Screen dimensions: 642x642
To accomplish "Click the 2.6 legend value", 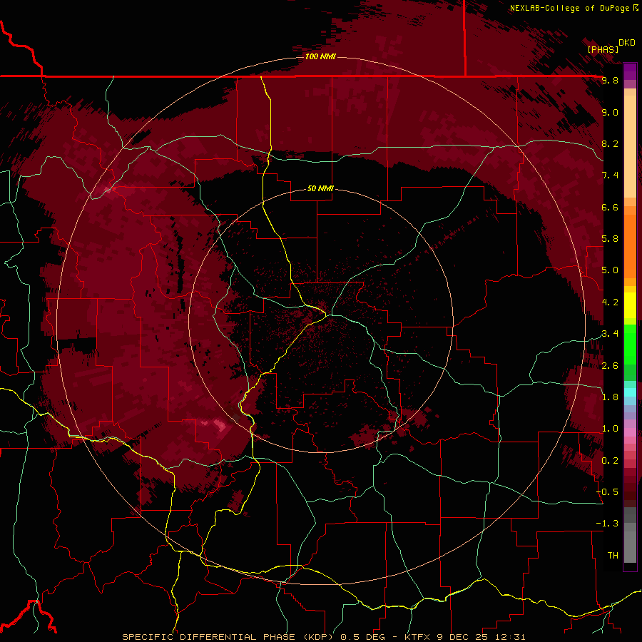I will click(610, 366).
